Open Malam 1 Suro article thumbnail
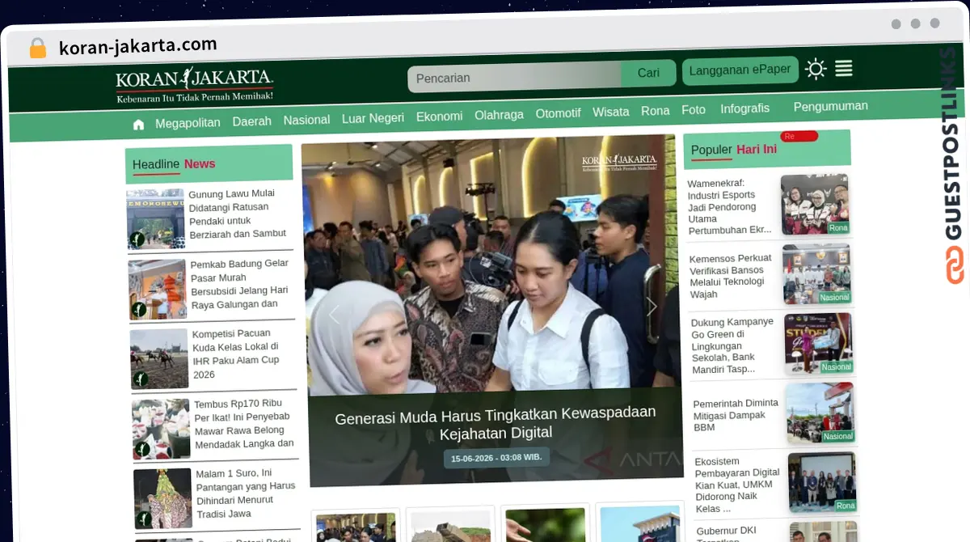This screenshot has height=542, width=970. (163, 498)
